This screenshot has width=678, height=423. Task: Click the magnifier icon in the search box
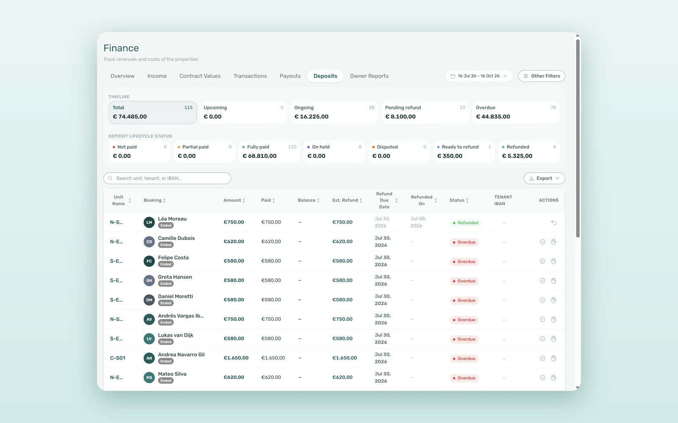click(x=110, y=179)
